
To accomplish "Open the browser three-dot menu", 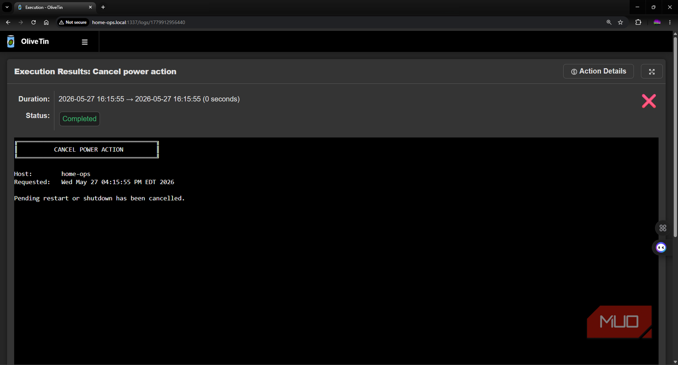I will click(670, 22).
